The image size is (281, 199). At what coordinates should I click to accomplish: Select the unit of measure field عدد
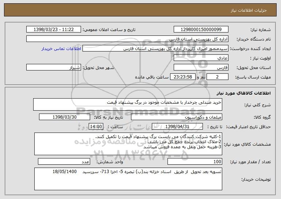[64, 161]
